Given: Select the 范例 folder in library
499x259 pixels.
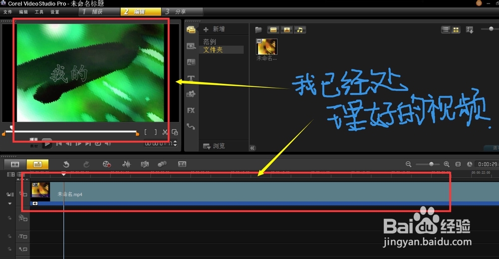Looking at the screenshot, I should click(x=210, y=42).
